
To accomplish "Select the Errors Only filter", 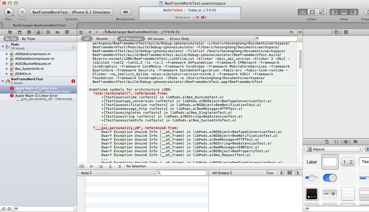I will point(179,39).
